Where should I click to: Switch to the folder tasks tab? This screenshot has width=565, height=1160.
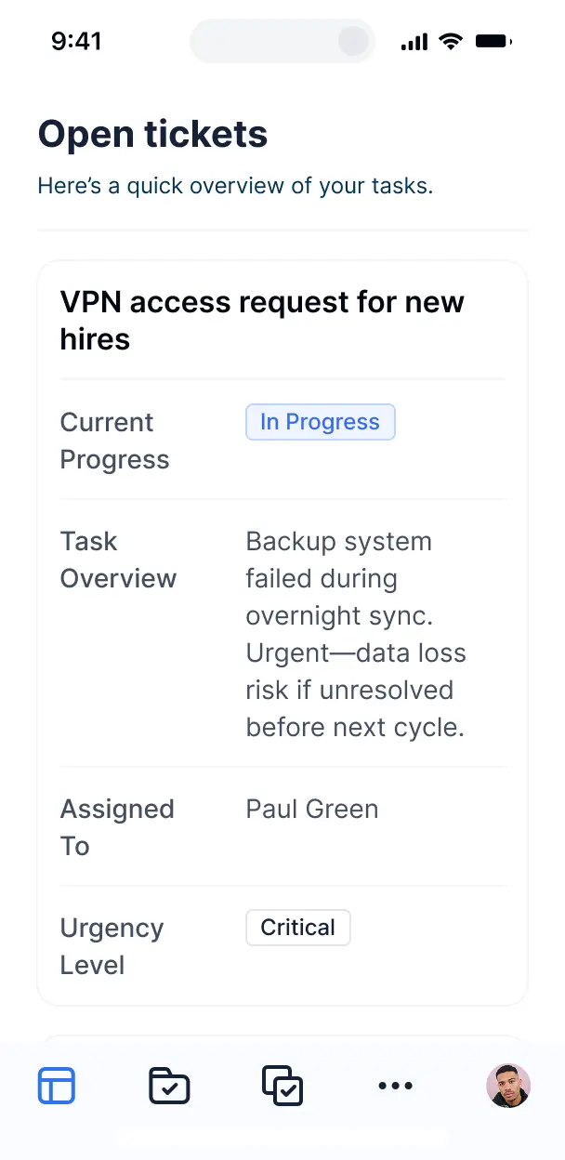[169, 1085]
